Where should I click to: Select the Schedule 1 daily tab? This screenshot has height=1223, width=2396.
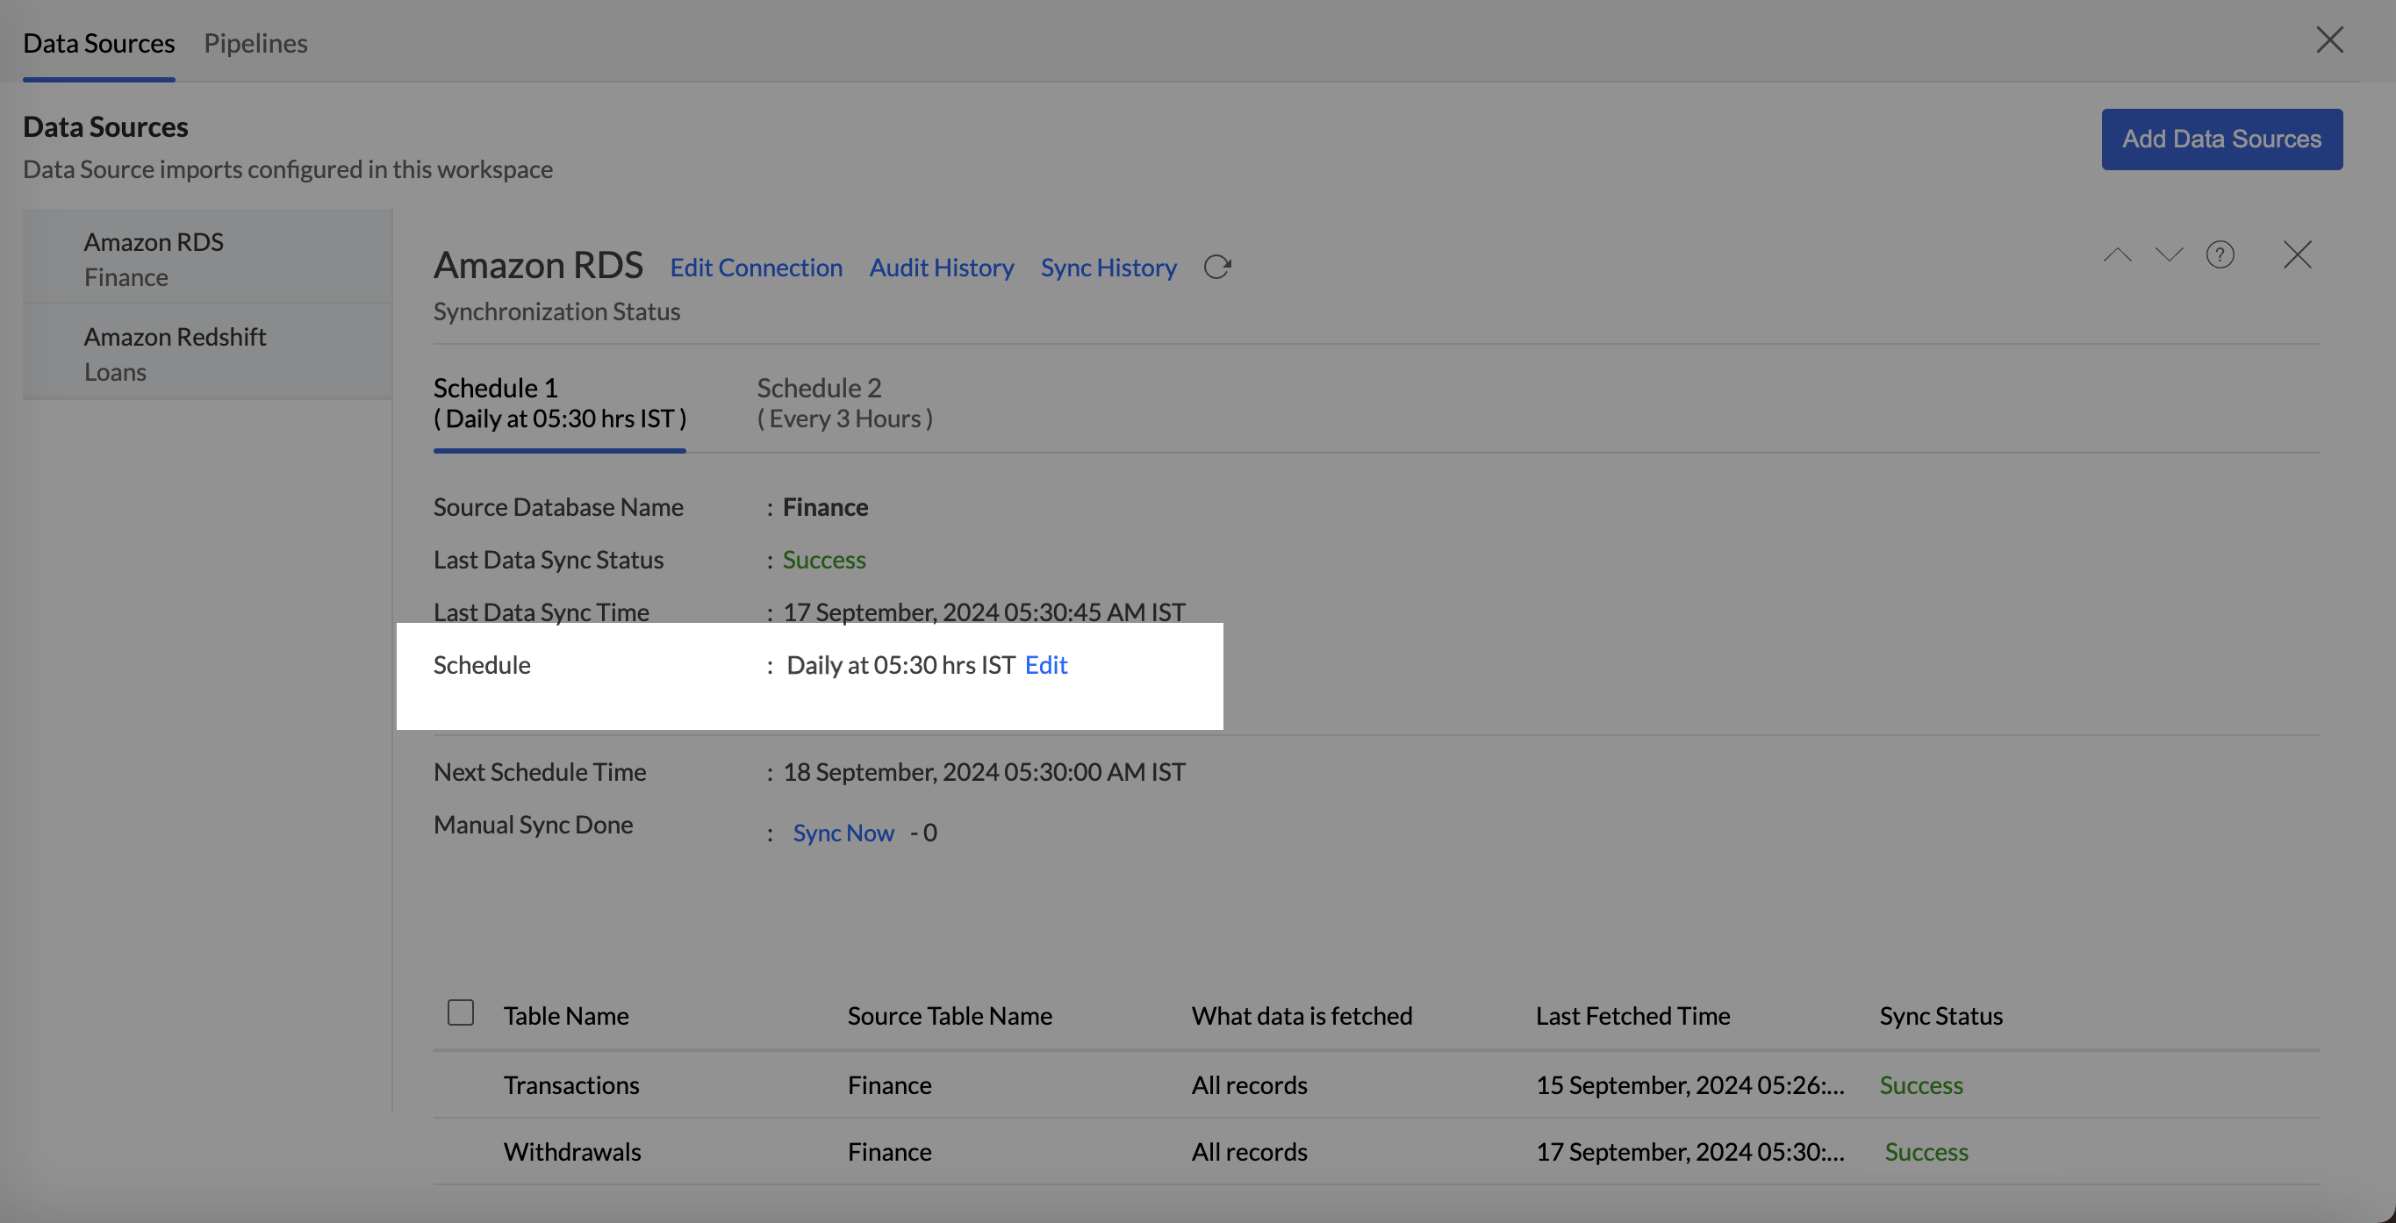coord(559,403)
